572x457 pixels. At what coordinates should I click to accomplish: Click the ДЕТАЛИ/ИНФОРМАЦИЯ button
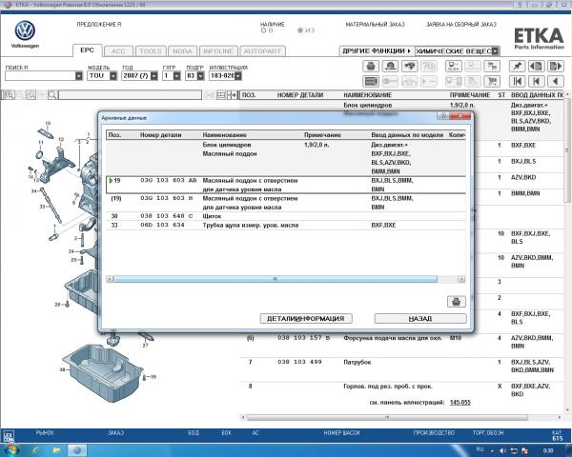(306, 319)
